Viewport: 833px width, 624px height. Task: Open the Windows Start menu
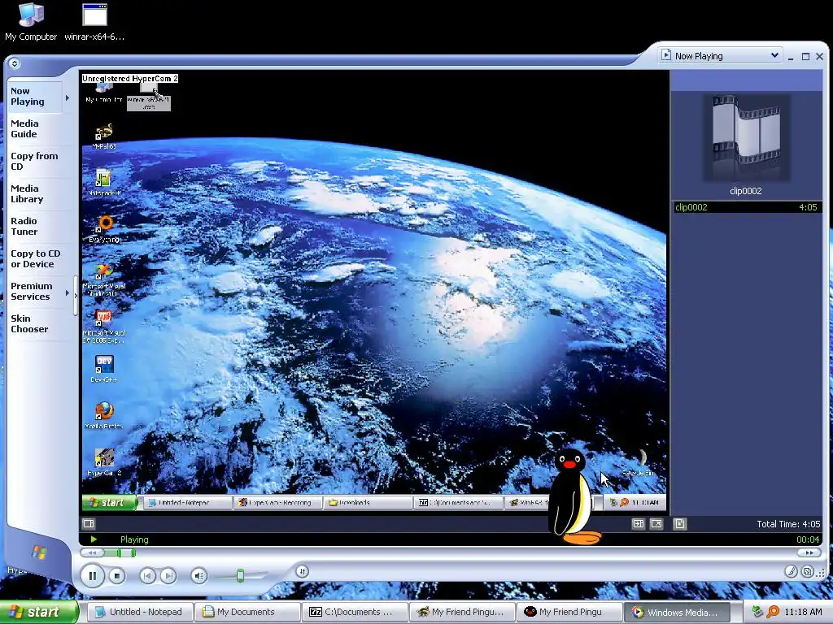pos(39,612)
